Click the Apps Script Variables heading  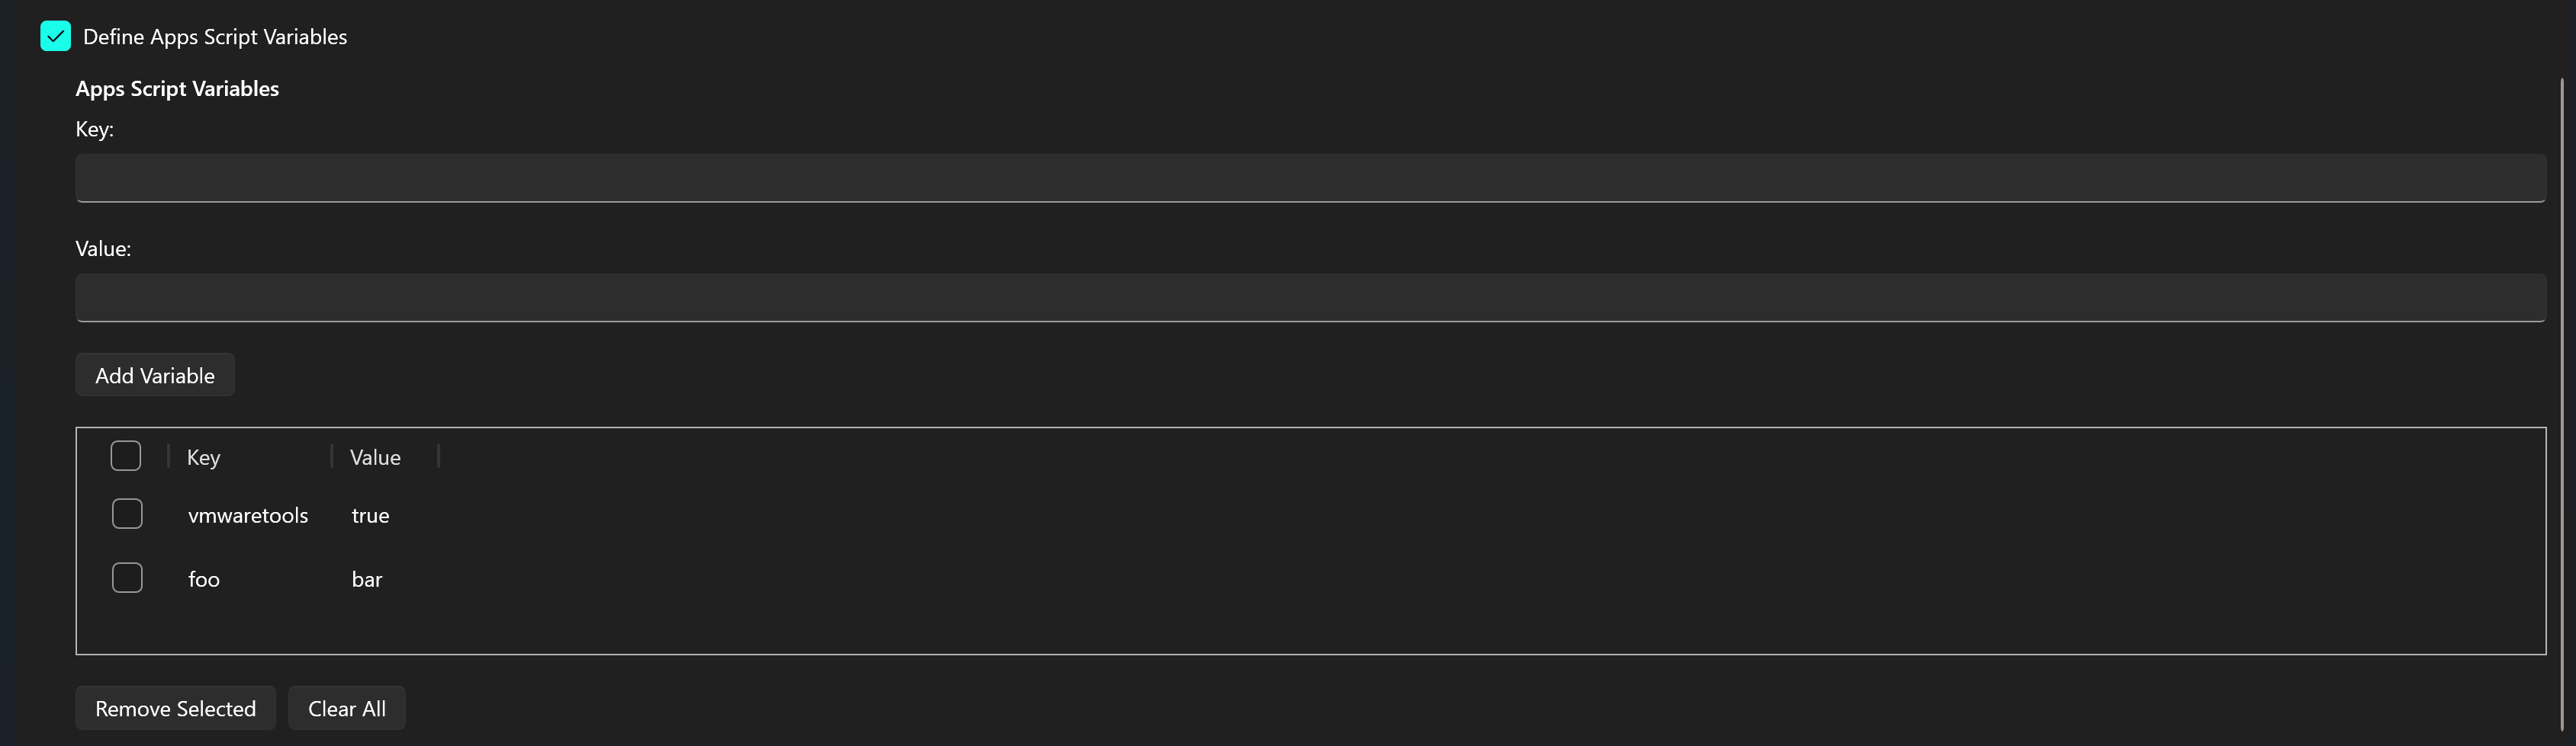pyautogui.click(x=177, y=88)
